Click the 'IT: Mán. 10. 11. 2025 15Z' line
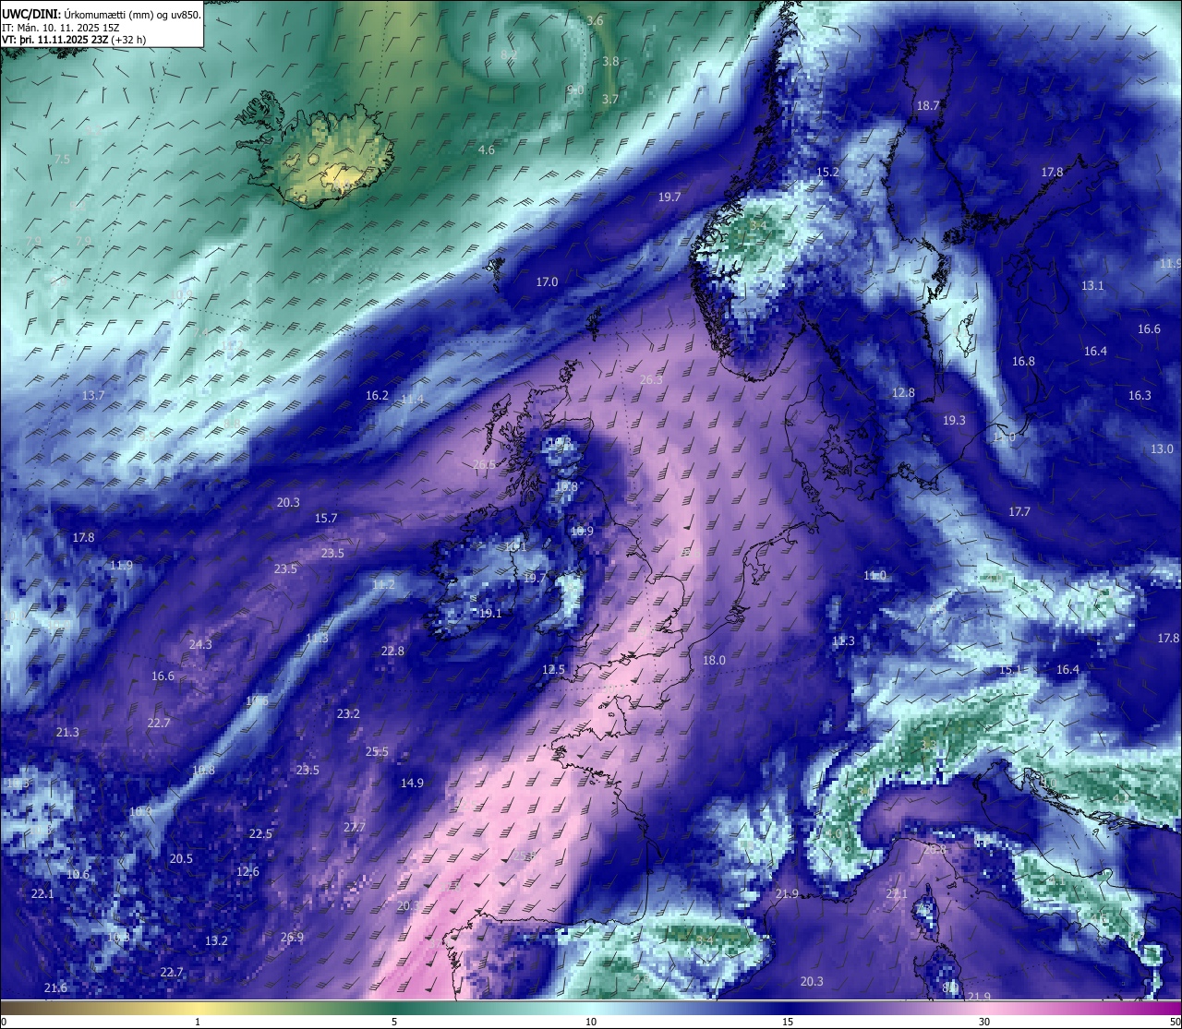 point(60,28)
